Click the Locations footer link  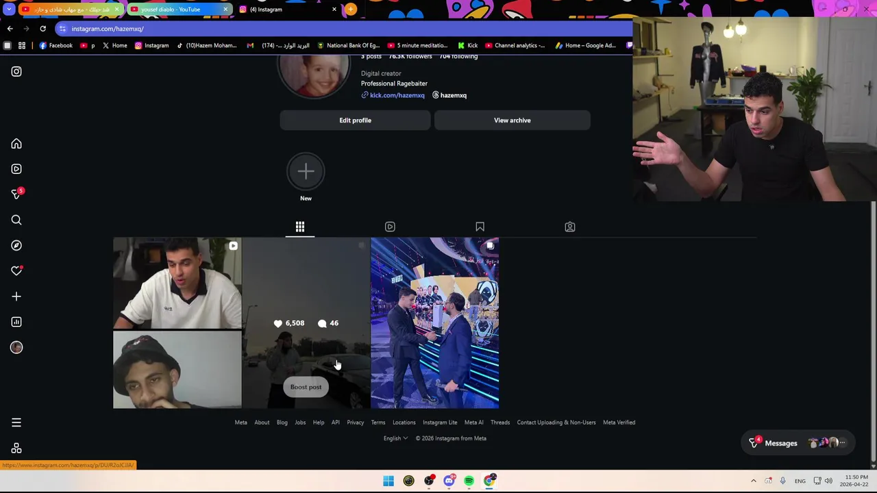coord(404,422)
